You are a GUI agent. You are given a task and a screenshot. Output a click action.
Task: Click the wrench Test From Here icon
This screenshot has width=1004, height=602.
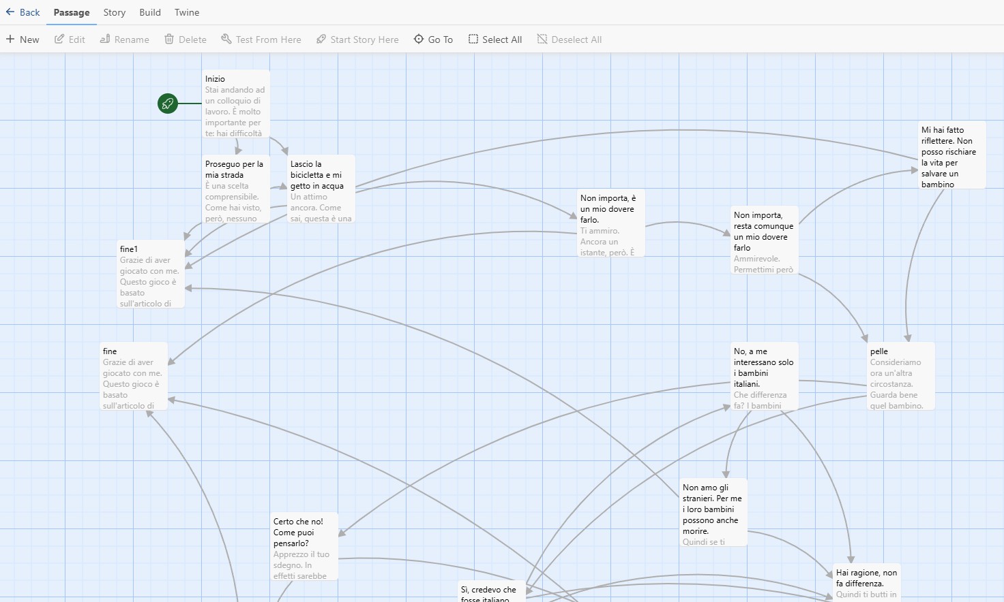pyautogui.click(x=226, y=39)
